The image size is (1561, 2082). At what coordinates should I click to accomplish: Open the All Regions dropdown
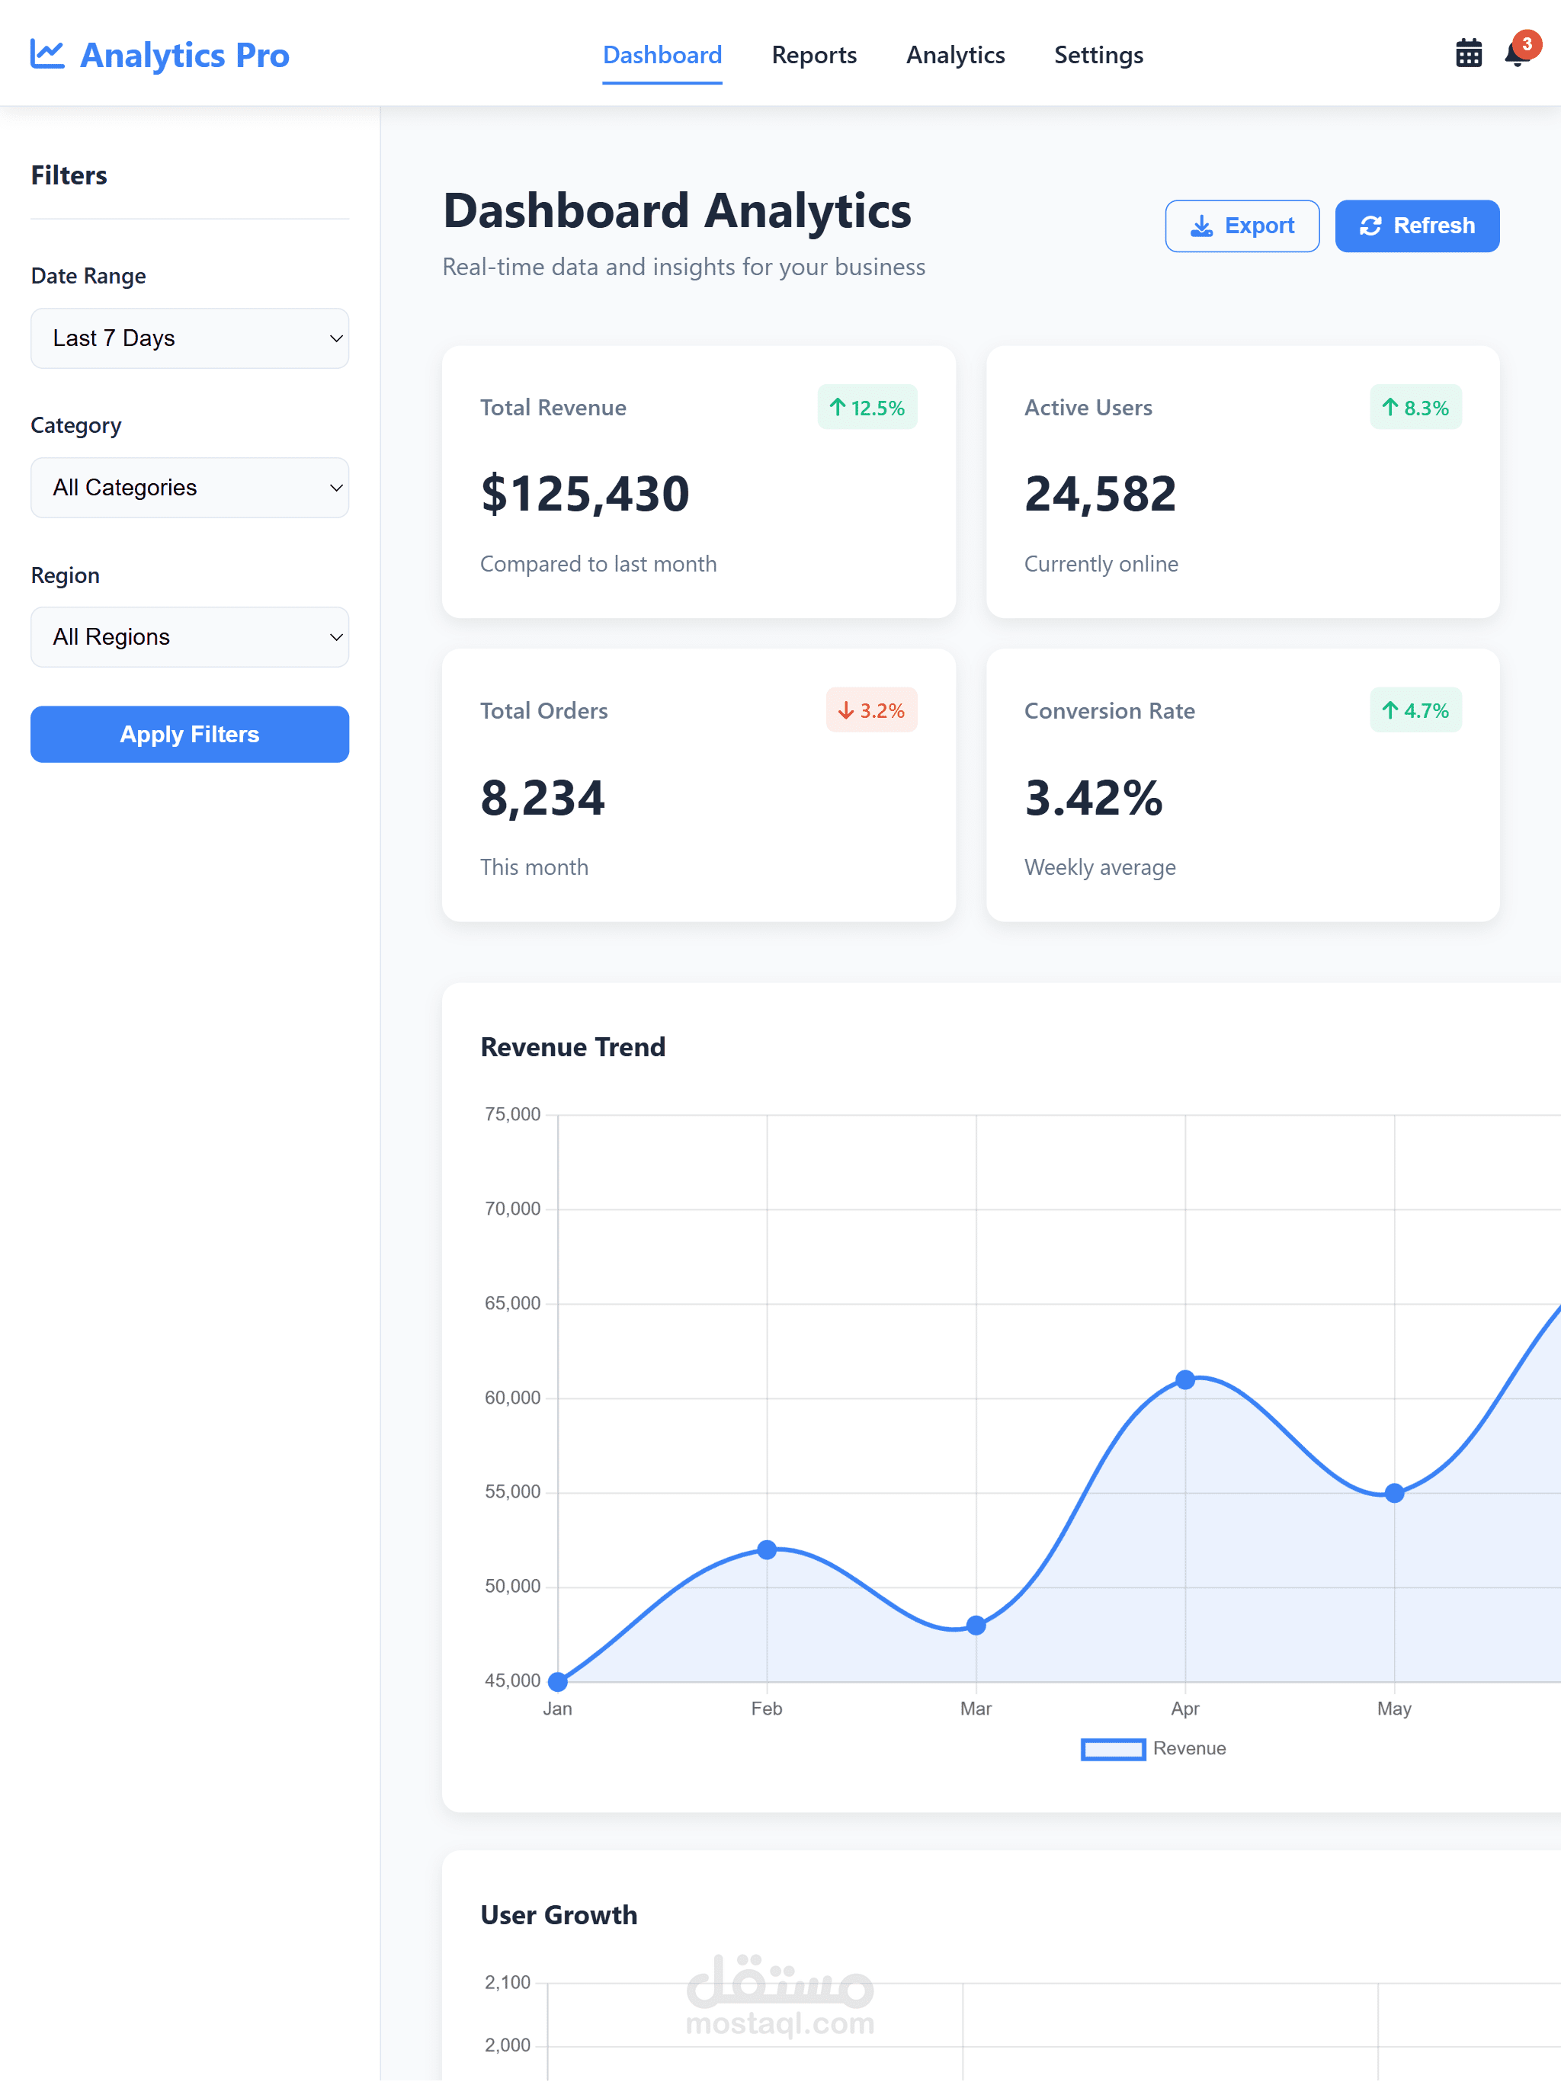tap(189, 637)
